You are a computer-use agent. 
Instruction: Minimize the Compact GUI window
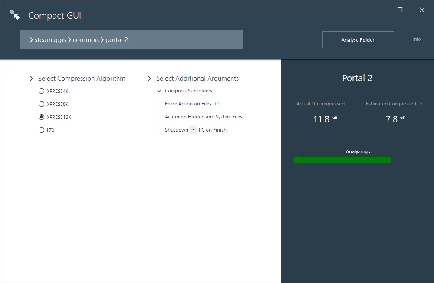(375, 10)
